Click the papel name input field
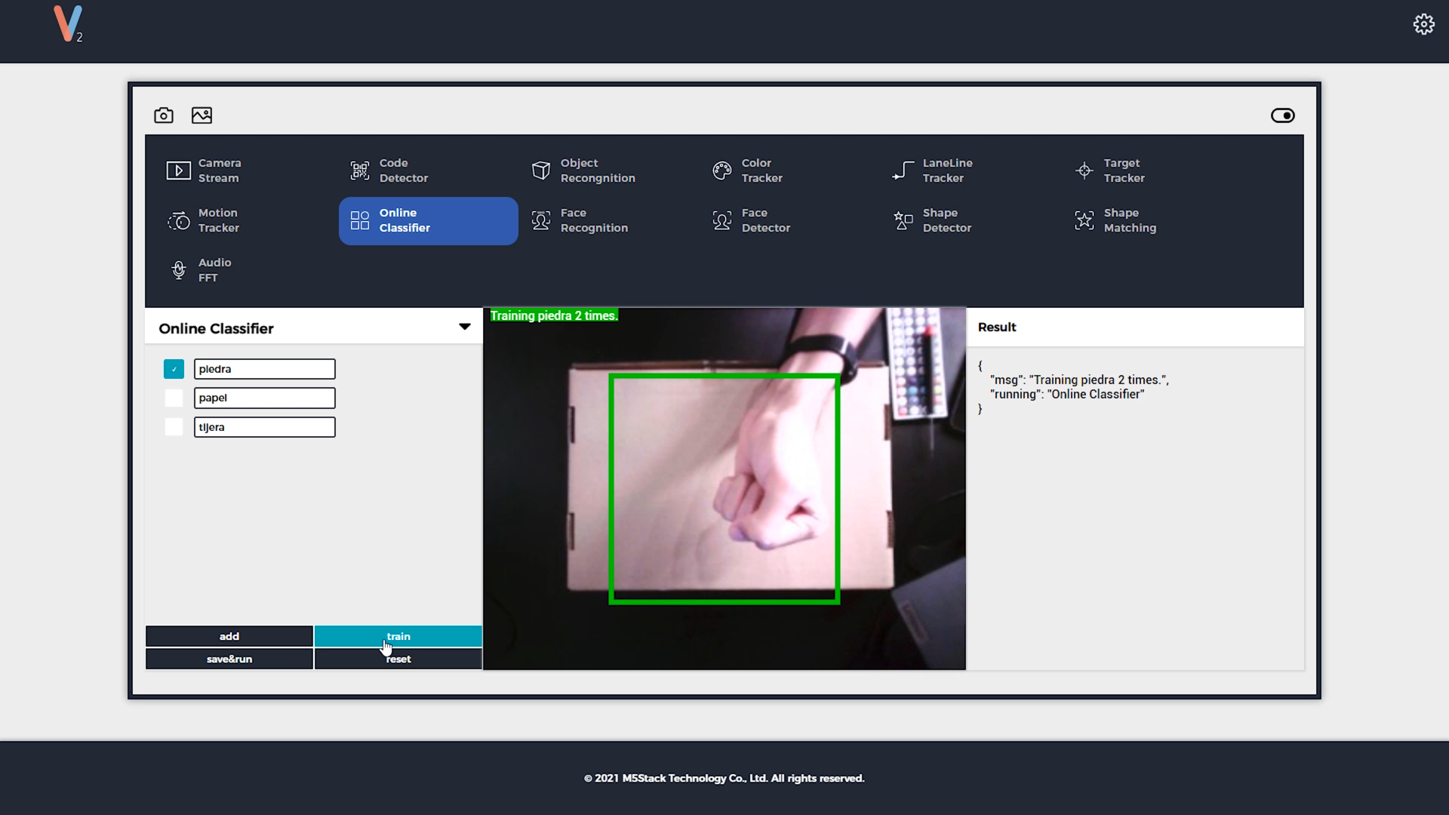This screenshot has height=815, width=1449. tap(264, 398)
